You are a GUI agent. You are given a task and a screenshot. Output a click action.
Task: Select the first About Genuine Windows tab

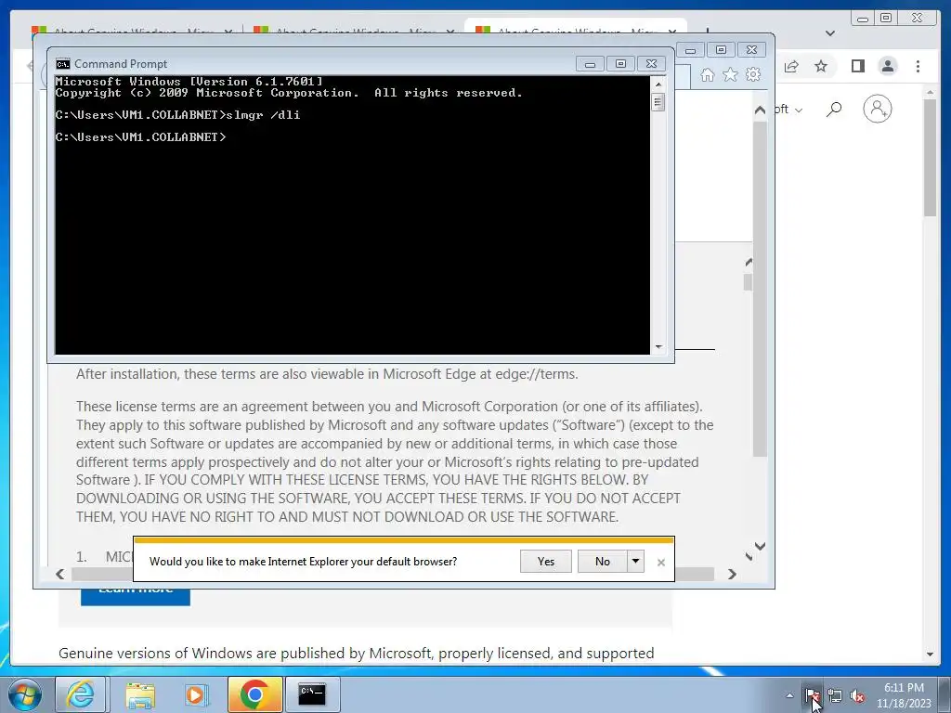pos(132,31)
